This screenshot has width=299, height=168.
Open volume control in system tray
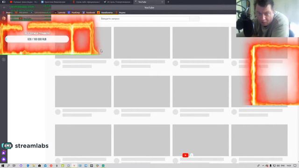[278, 166]
